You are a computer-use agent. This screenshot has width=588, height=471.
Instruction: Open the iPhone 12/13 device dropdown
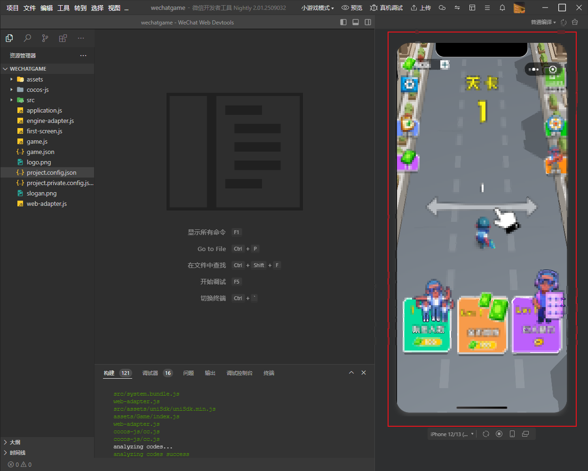tap(452, 434)
